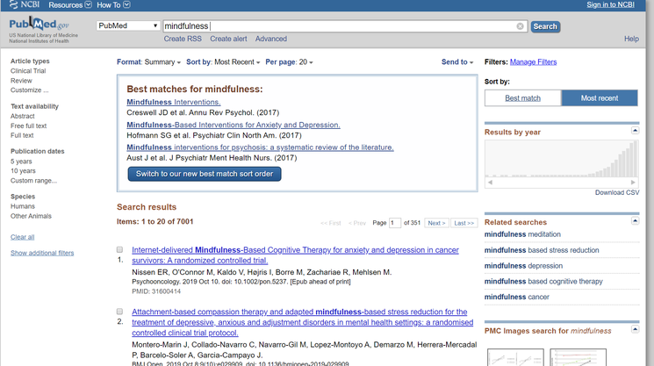Open the Sort by Most Recent dropdown
Image resolution: width=654 pixels, height=366 pixels.
point(223,62)
